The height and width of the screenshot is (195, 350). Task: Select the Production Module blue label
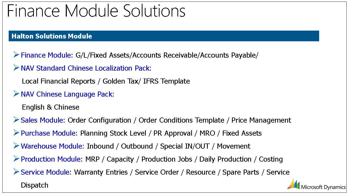[52, 159]
